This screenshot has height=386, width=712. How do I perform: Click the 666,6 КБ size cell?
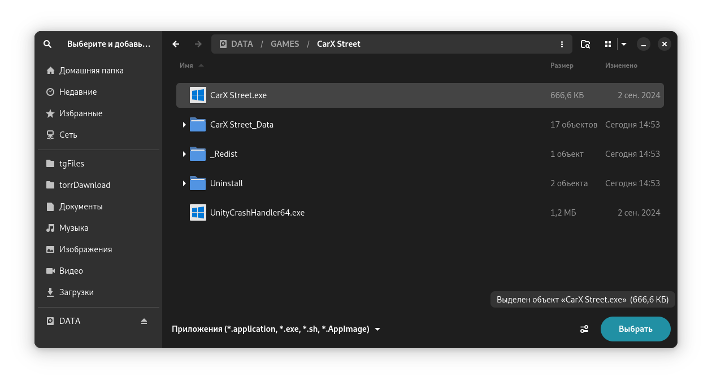567,95
